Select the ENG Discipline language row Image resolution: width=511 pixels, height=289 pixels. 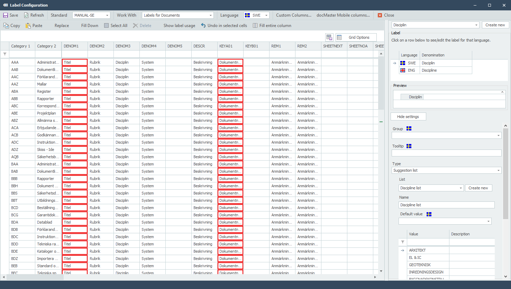coord(436,70)
